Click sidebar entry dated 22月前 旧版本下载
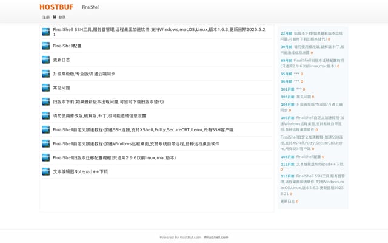Image resolution: width=388 pixels, height=243 pixels. [x=312, y=36]
